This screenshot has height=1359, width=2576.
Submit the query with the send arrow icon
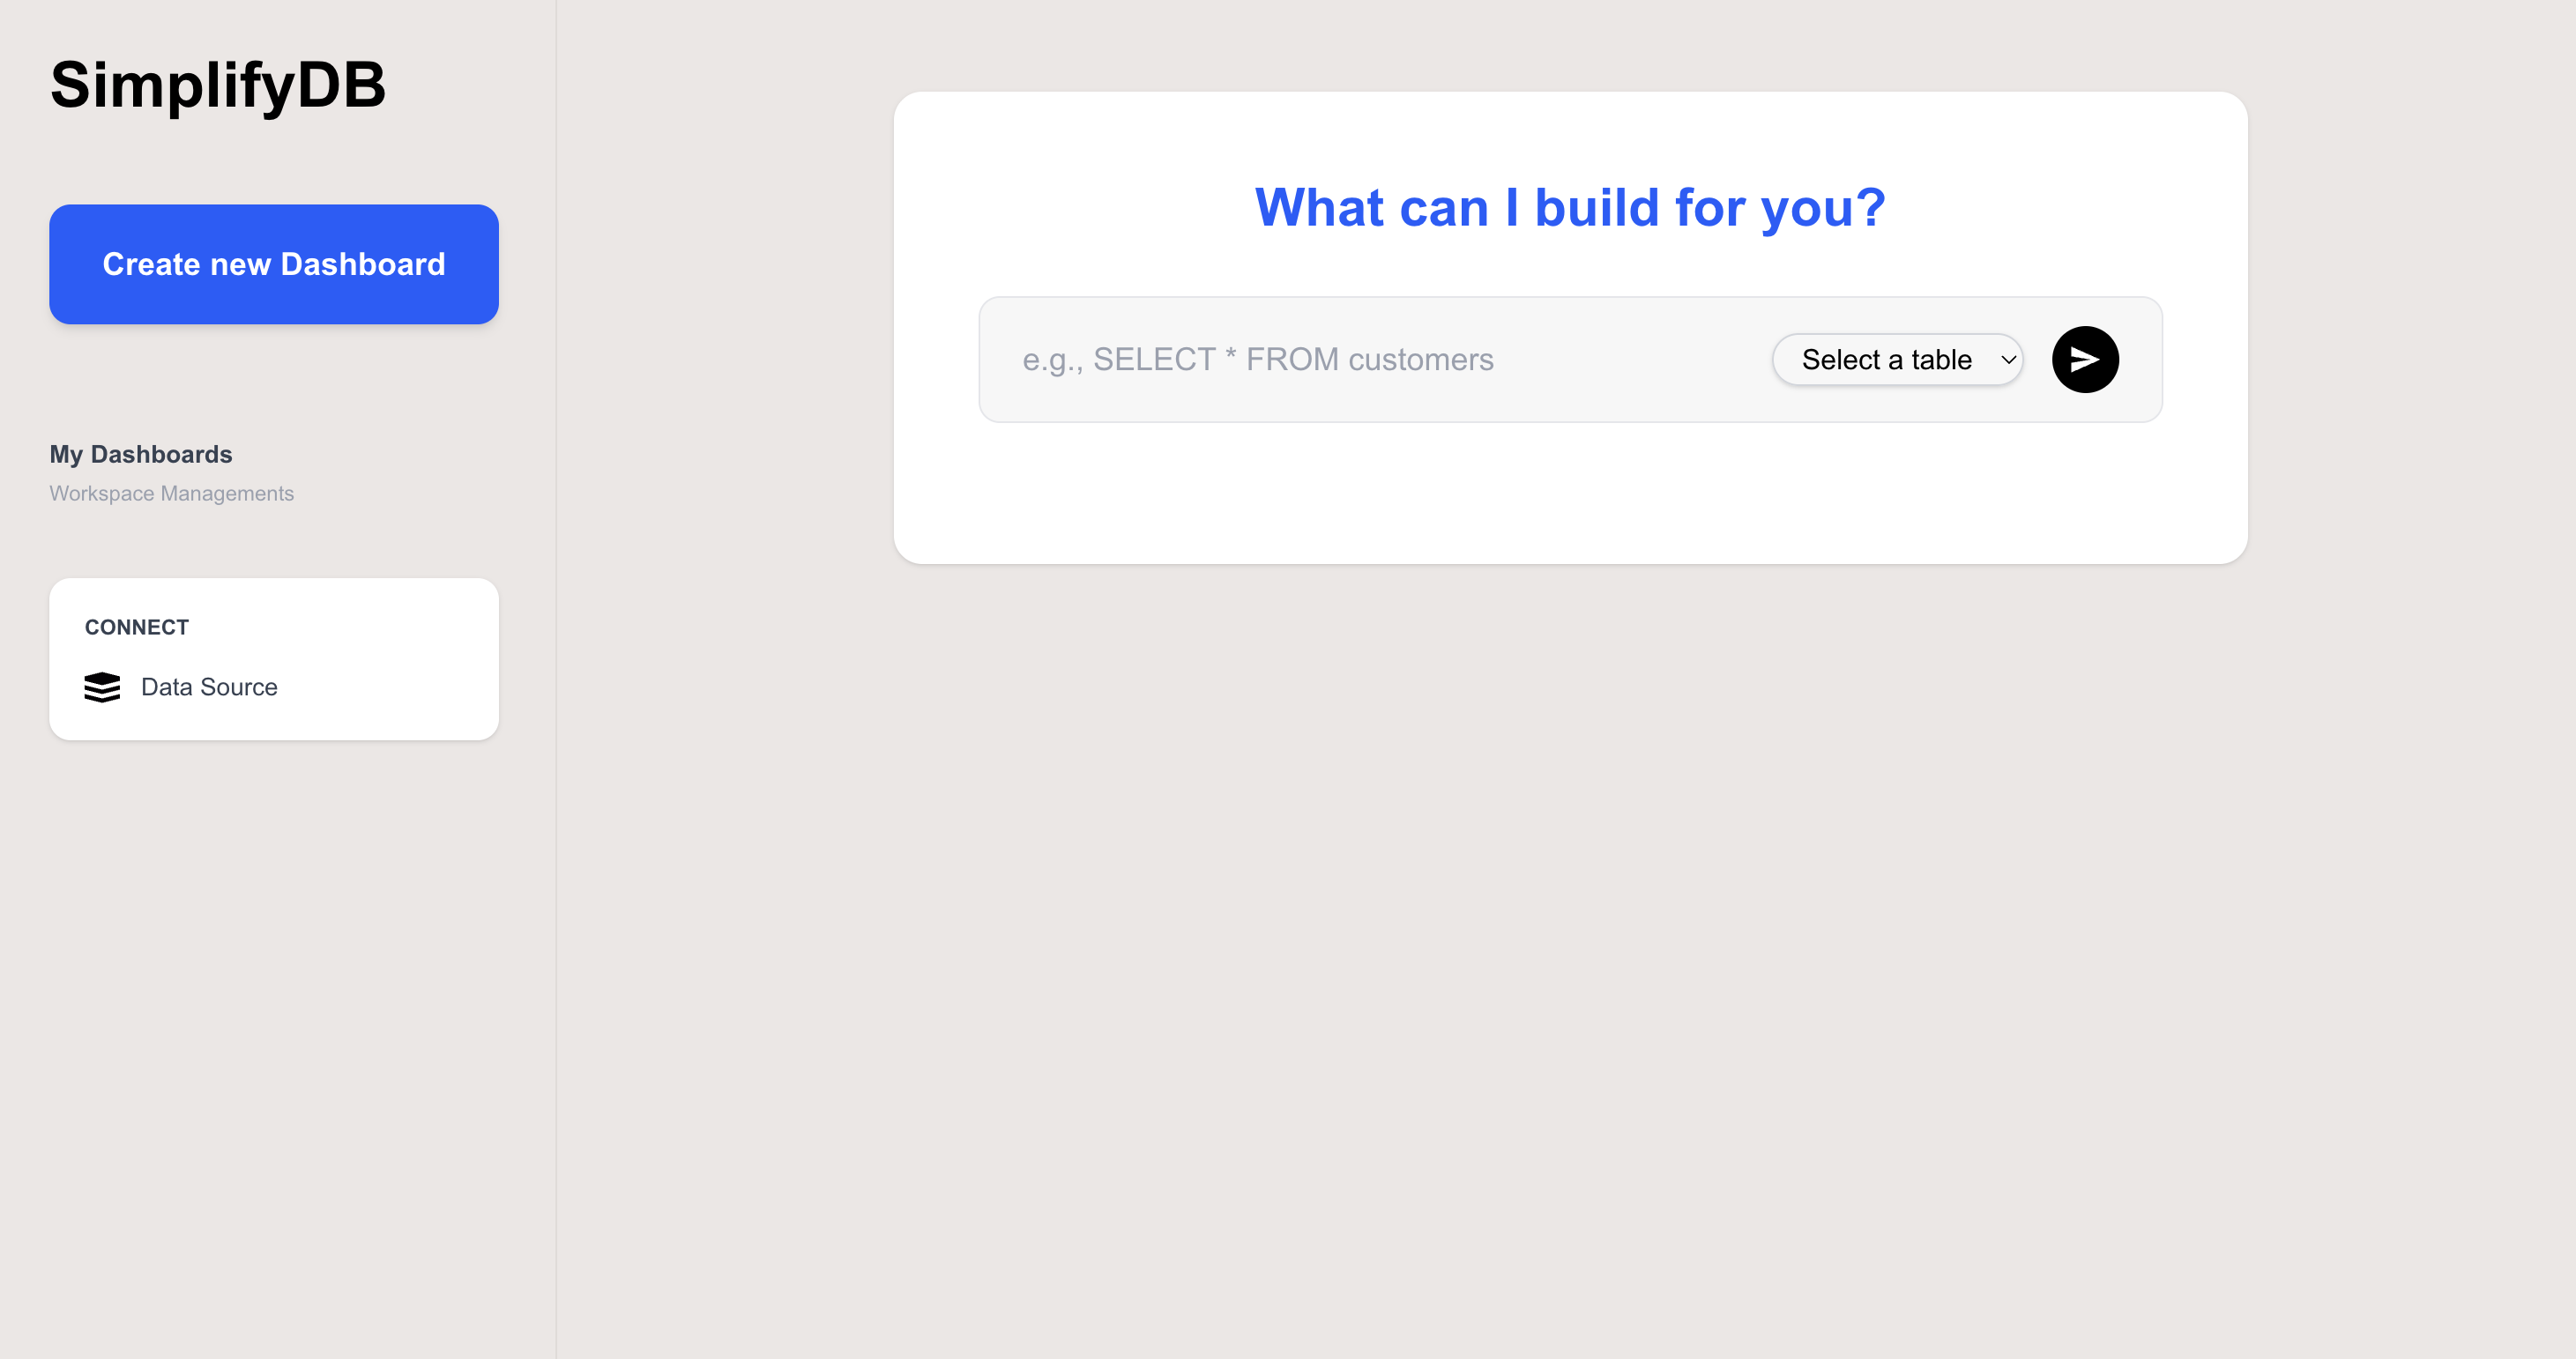pyautogui.click(x=2084, y=359)
